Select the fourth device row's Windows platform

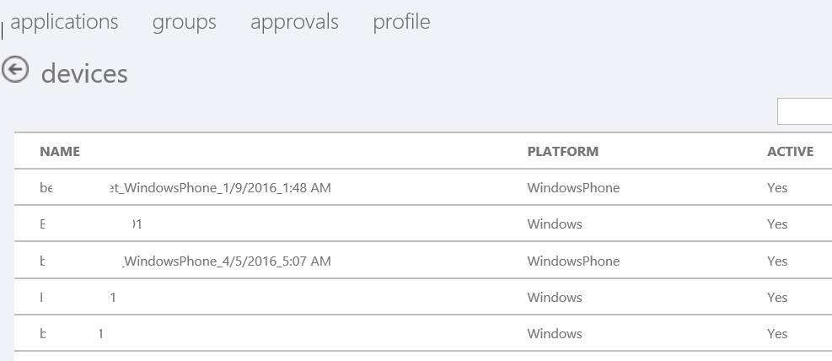click(x=555, y=298)
